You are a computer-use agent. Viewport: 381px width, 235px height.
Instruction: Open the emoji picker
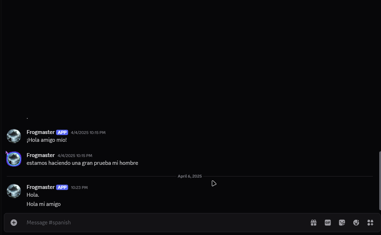(356, 223)
